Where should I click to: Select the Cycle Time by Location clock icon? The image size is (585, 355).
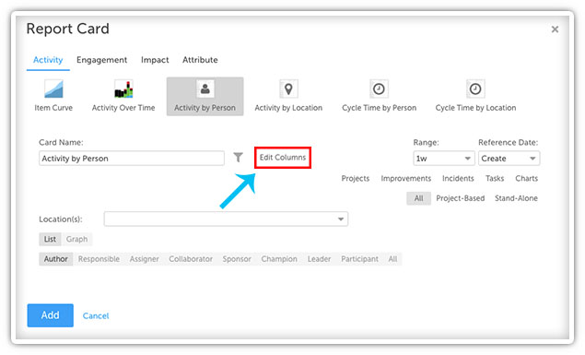[475, 89]
